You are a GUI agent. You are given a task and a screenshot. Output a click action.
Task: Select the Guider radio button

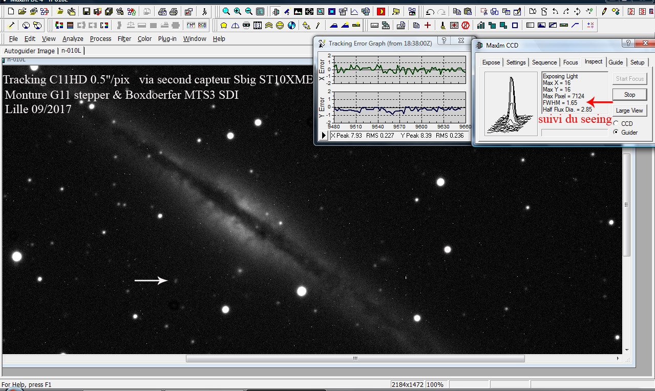[x=616, y=133]
